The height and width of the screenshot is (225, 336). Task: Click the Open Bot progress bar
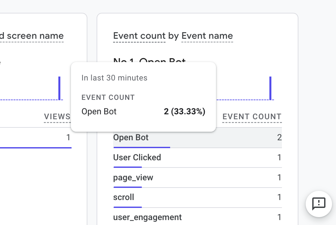pos(142,147)
